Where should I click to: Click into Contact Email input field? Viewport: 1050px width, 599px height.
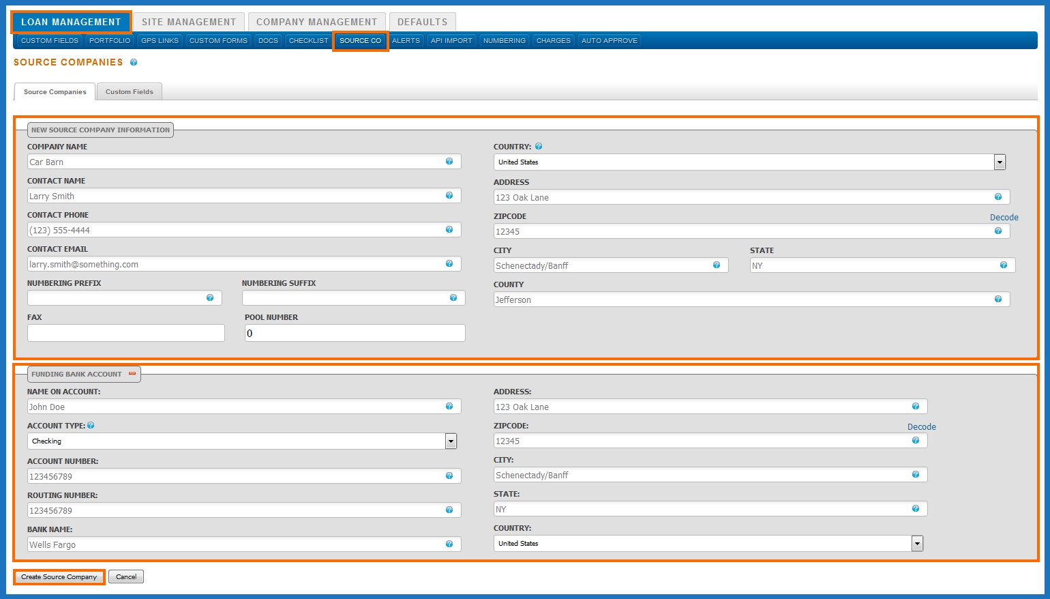pos(244,264)
